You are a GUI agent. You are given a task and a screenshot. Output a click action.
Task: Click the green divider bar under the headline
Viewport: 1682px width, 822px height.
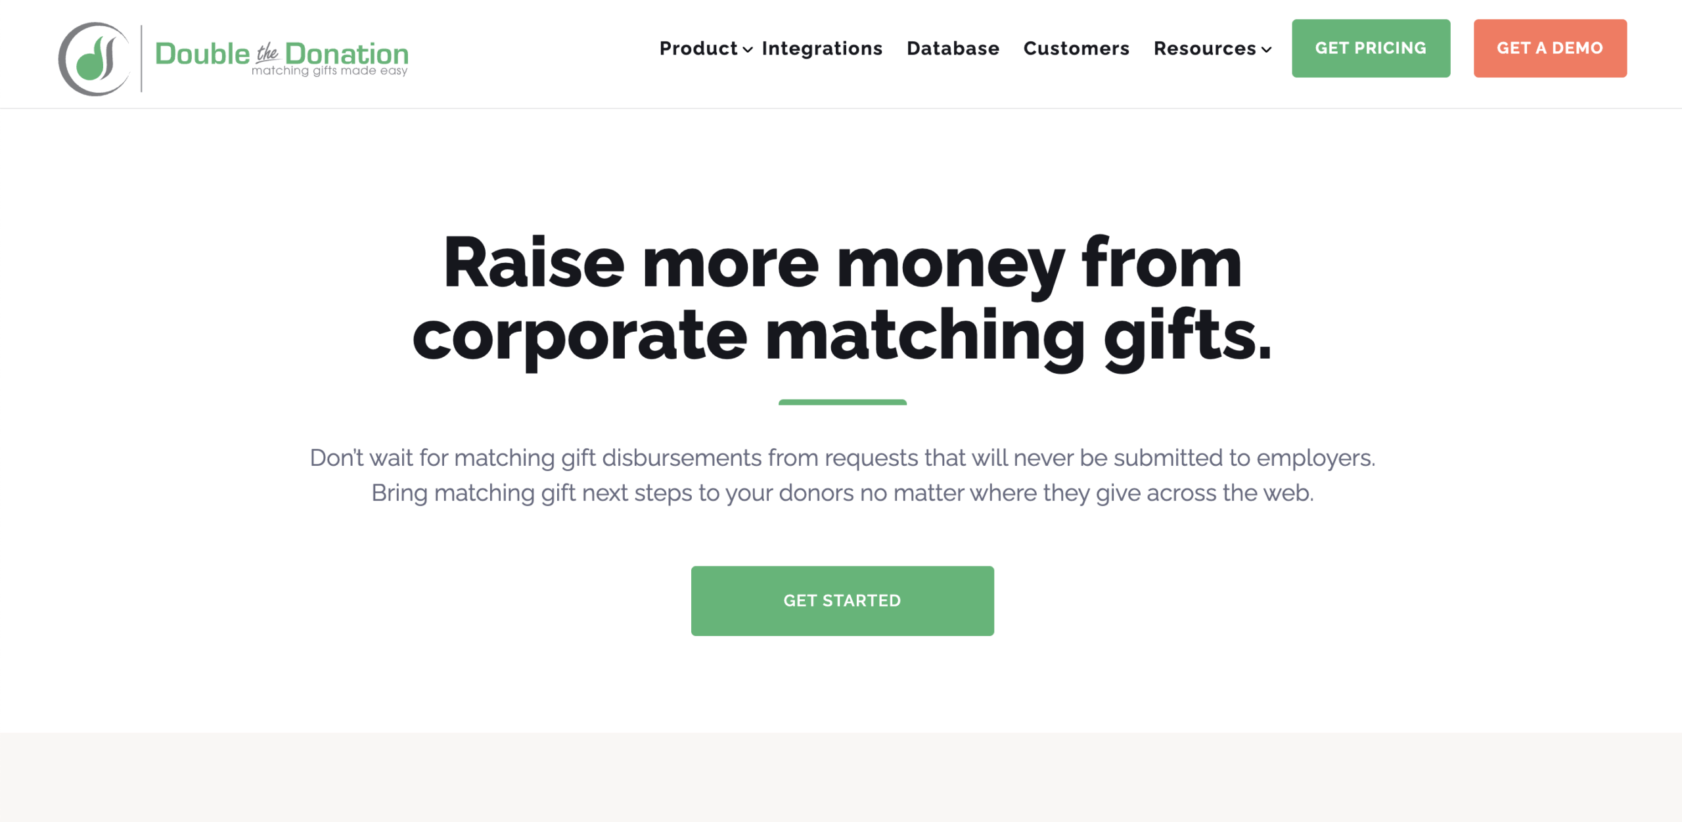pyautogui.click(x=842, y=402)
